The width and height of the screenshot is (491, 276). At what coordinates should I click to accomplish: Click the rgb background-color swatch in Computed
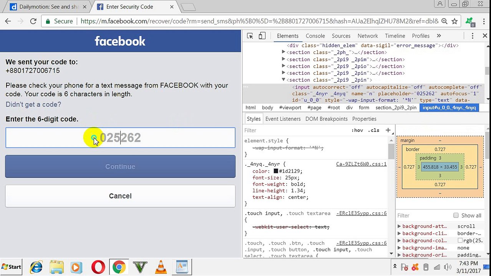coord(460,240)
